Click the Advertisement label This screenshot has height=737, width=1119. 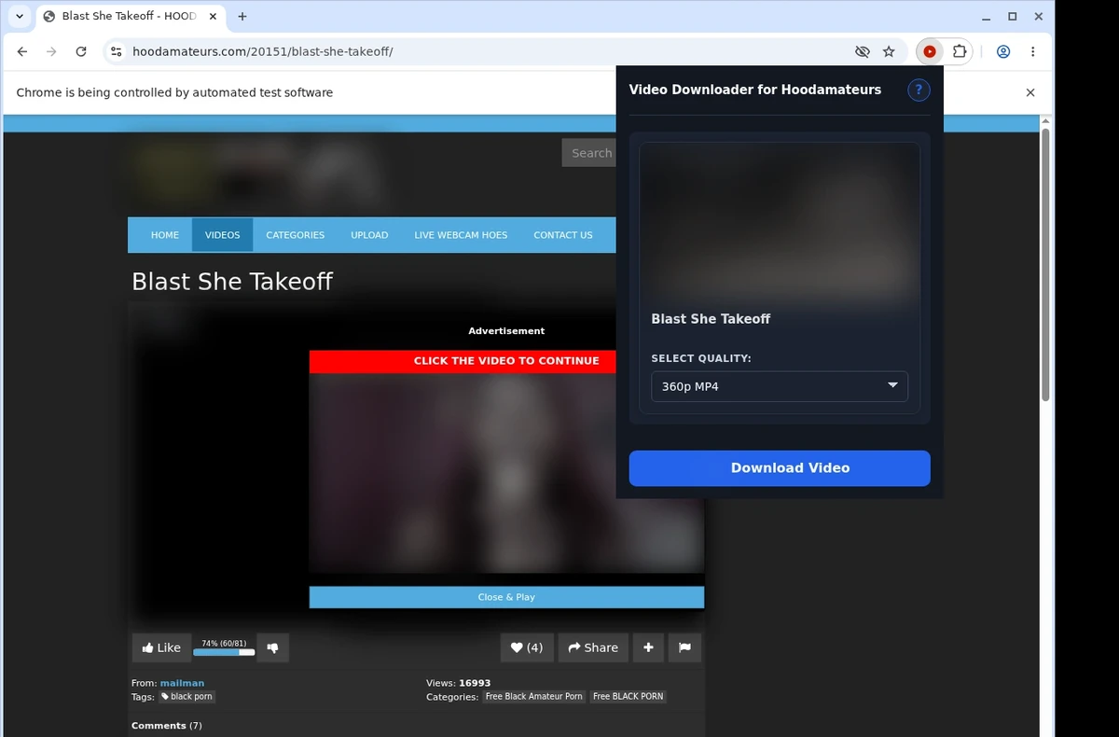[506, 331]
